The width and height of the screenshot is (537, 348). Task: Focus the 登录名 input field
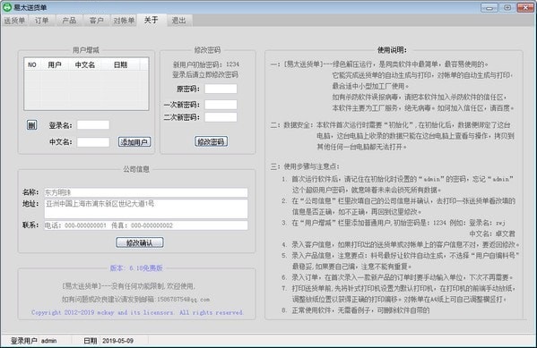click(93, 124)
